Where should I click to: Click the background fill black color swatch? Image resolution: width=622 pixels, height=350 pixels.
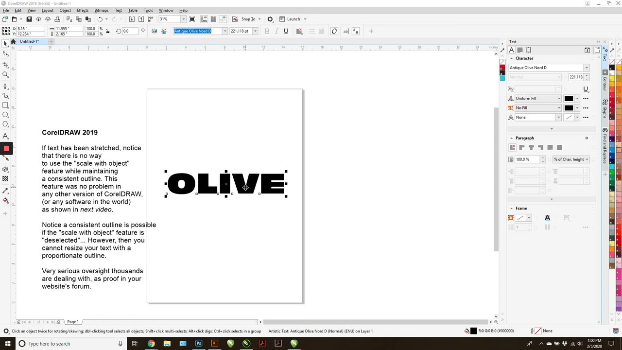569,108
